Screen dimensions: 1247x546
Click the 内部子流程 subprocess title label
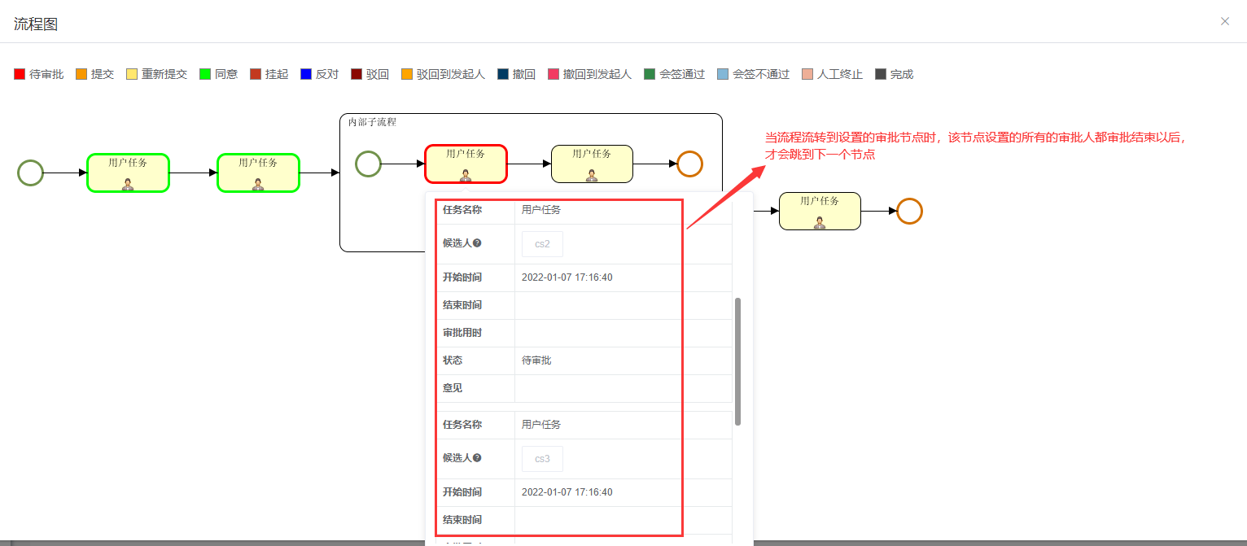click(372, 122)
